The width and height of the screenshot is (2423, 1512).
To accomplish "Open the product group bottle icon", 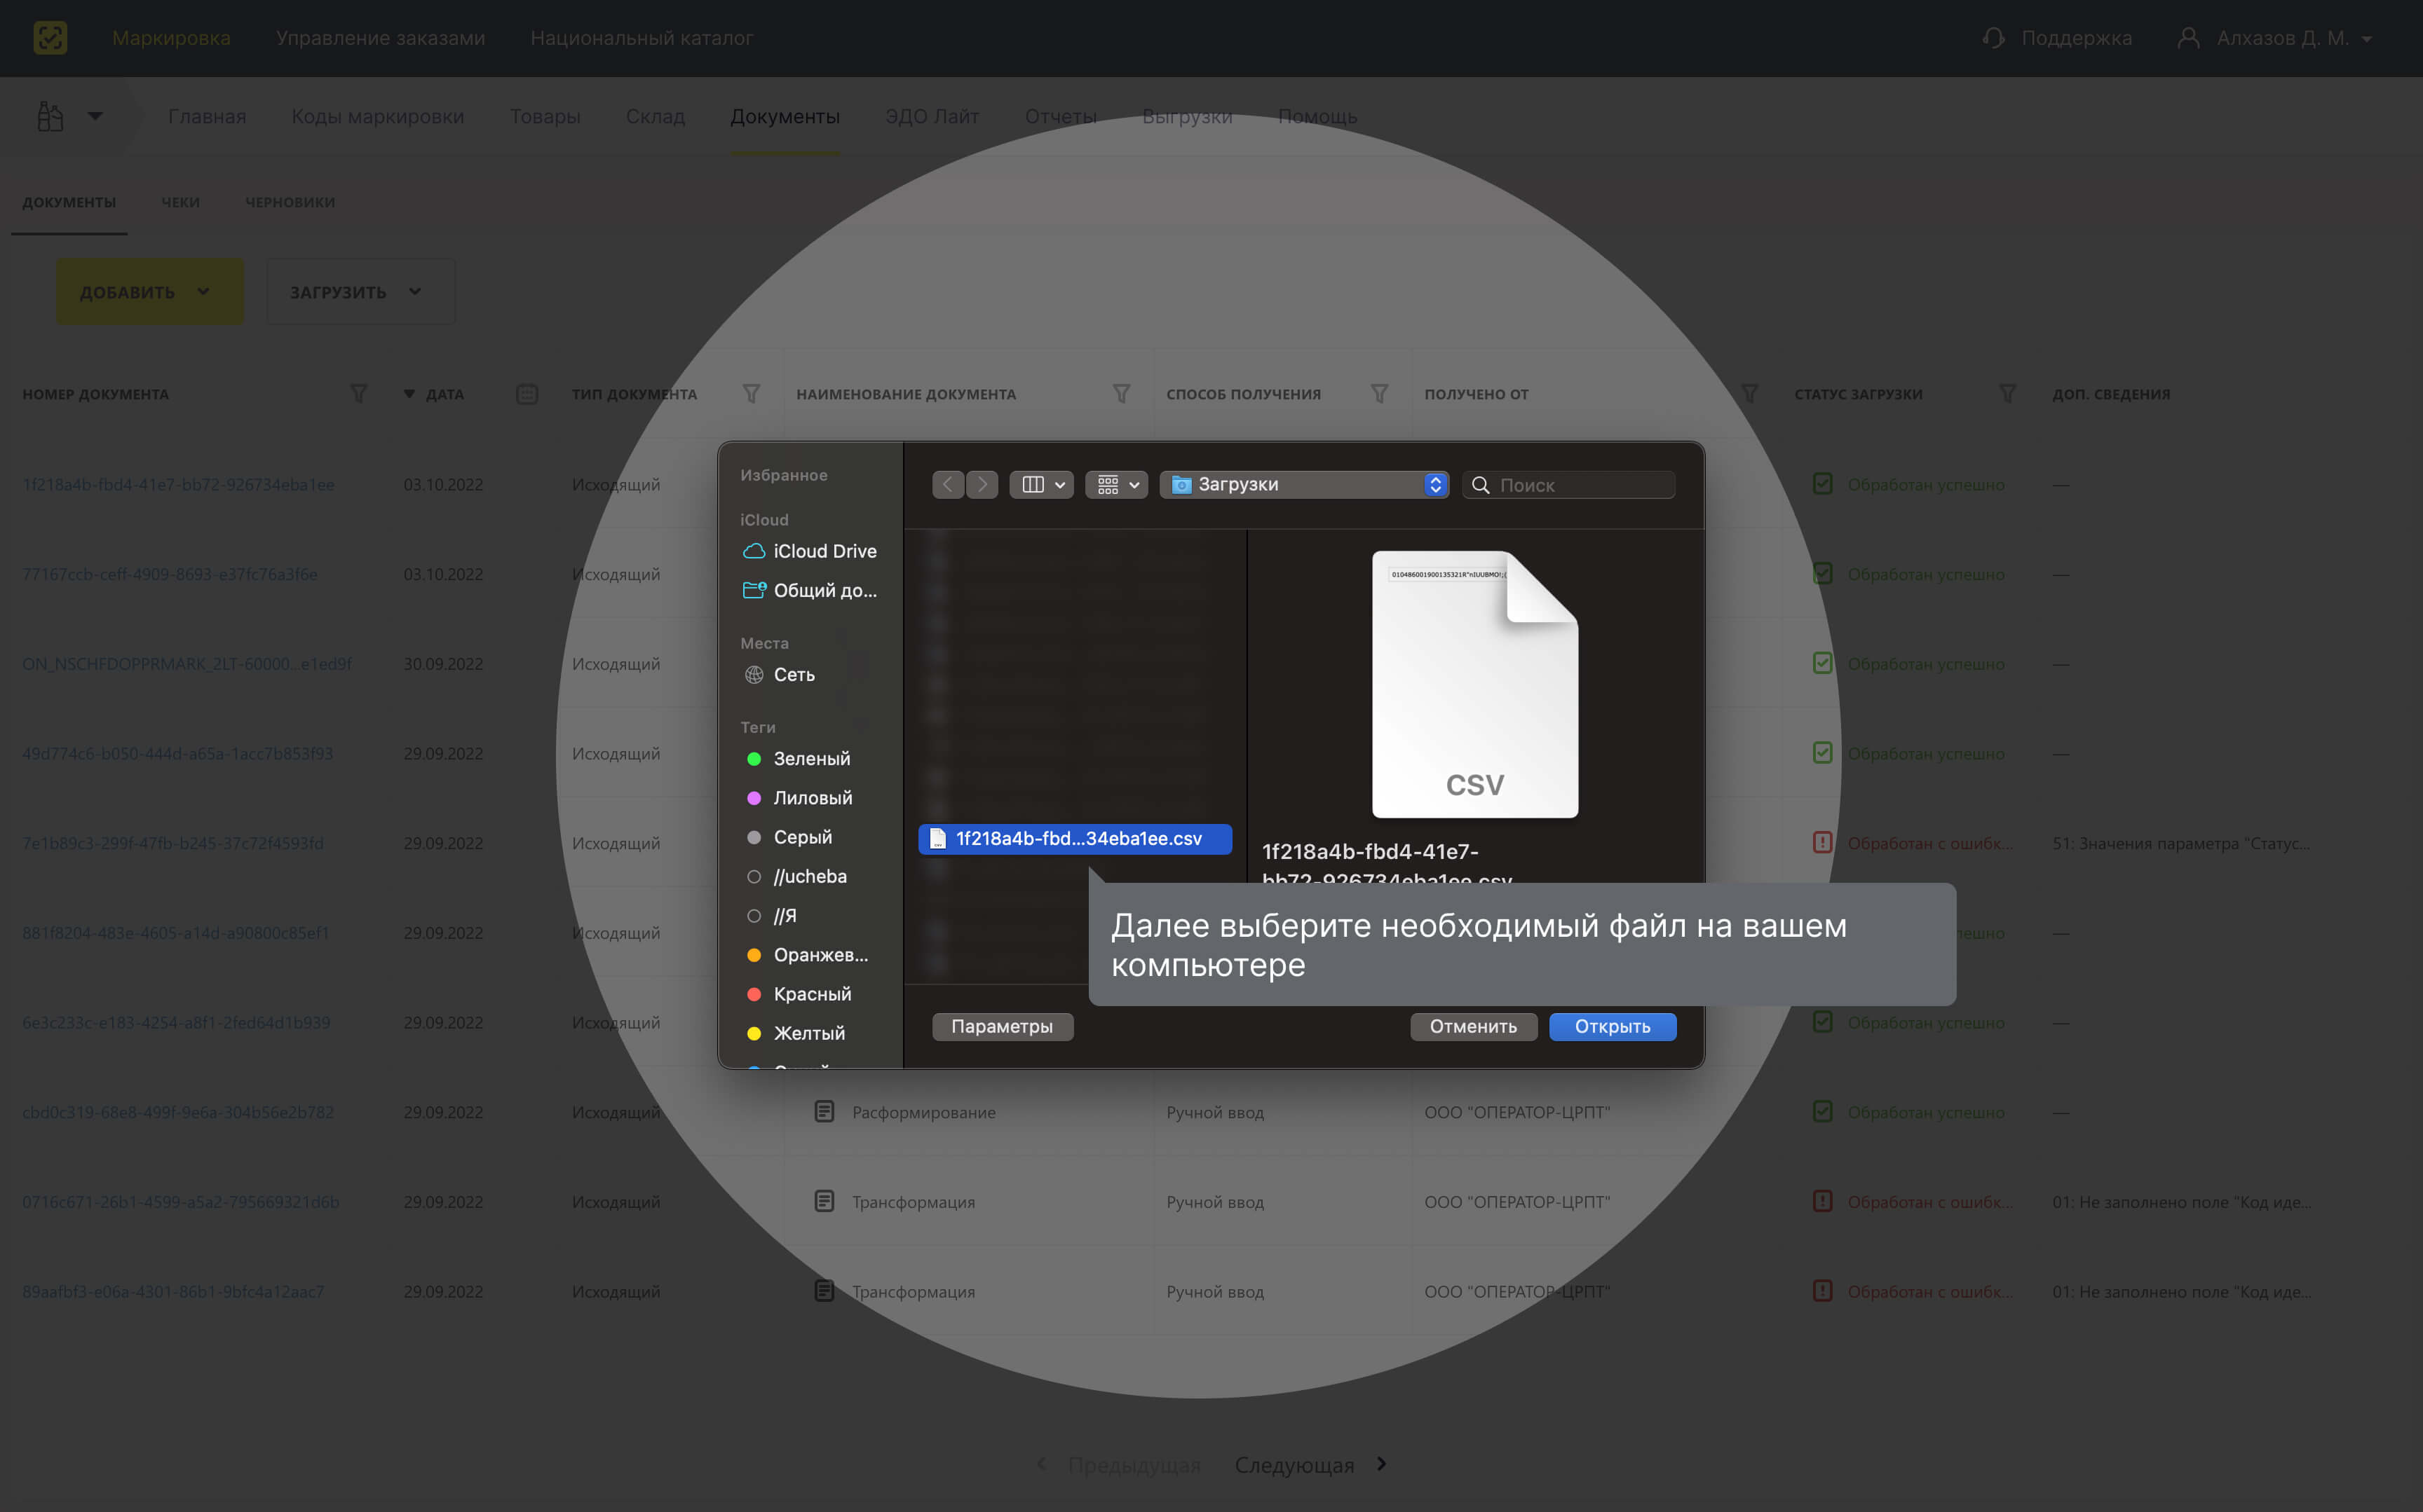I will coord(50,116).
